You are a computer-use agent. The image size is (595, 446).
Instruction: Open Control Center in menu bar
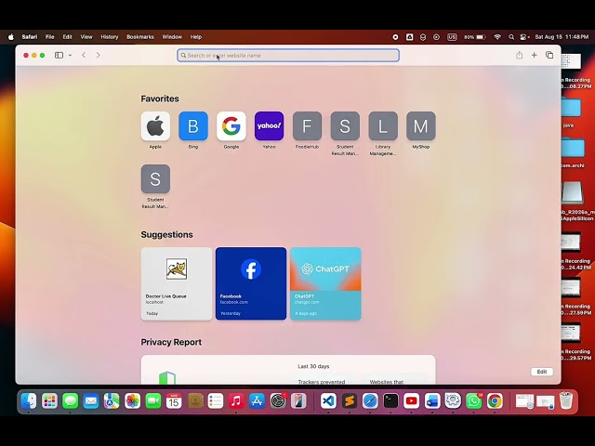click(524, 37)
